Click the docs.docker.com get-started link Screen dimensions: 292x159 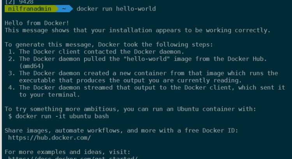(73, 158)
